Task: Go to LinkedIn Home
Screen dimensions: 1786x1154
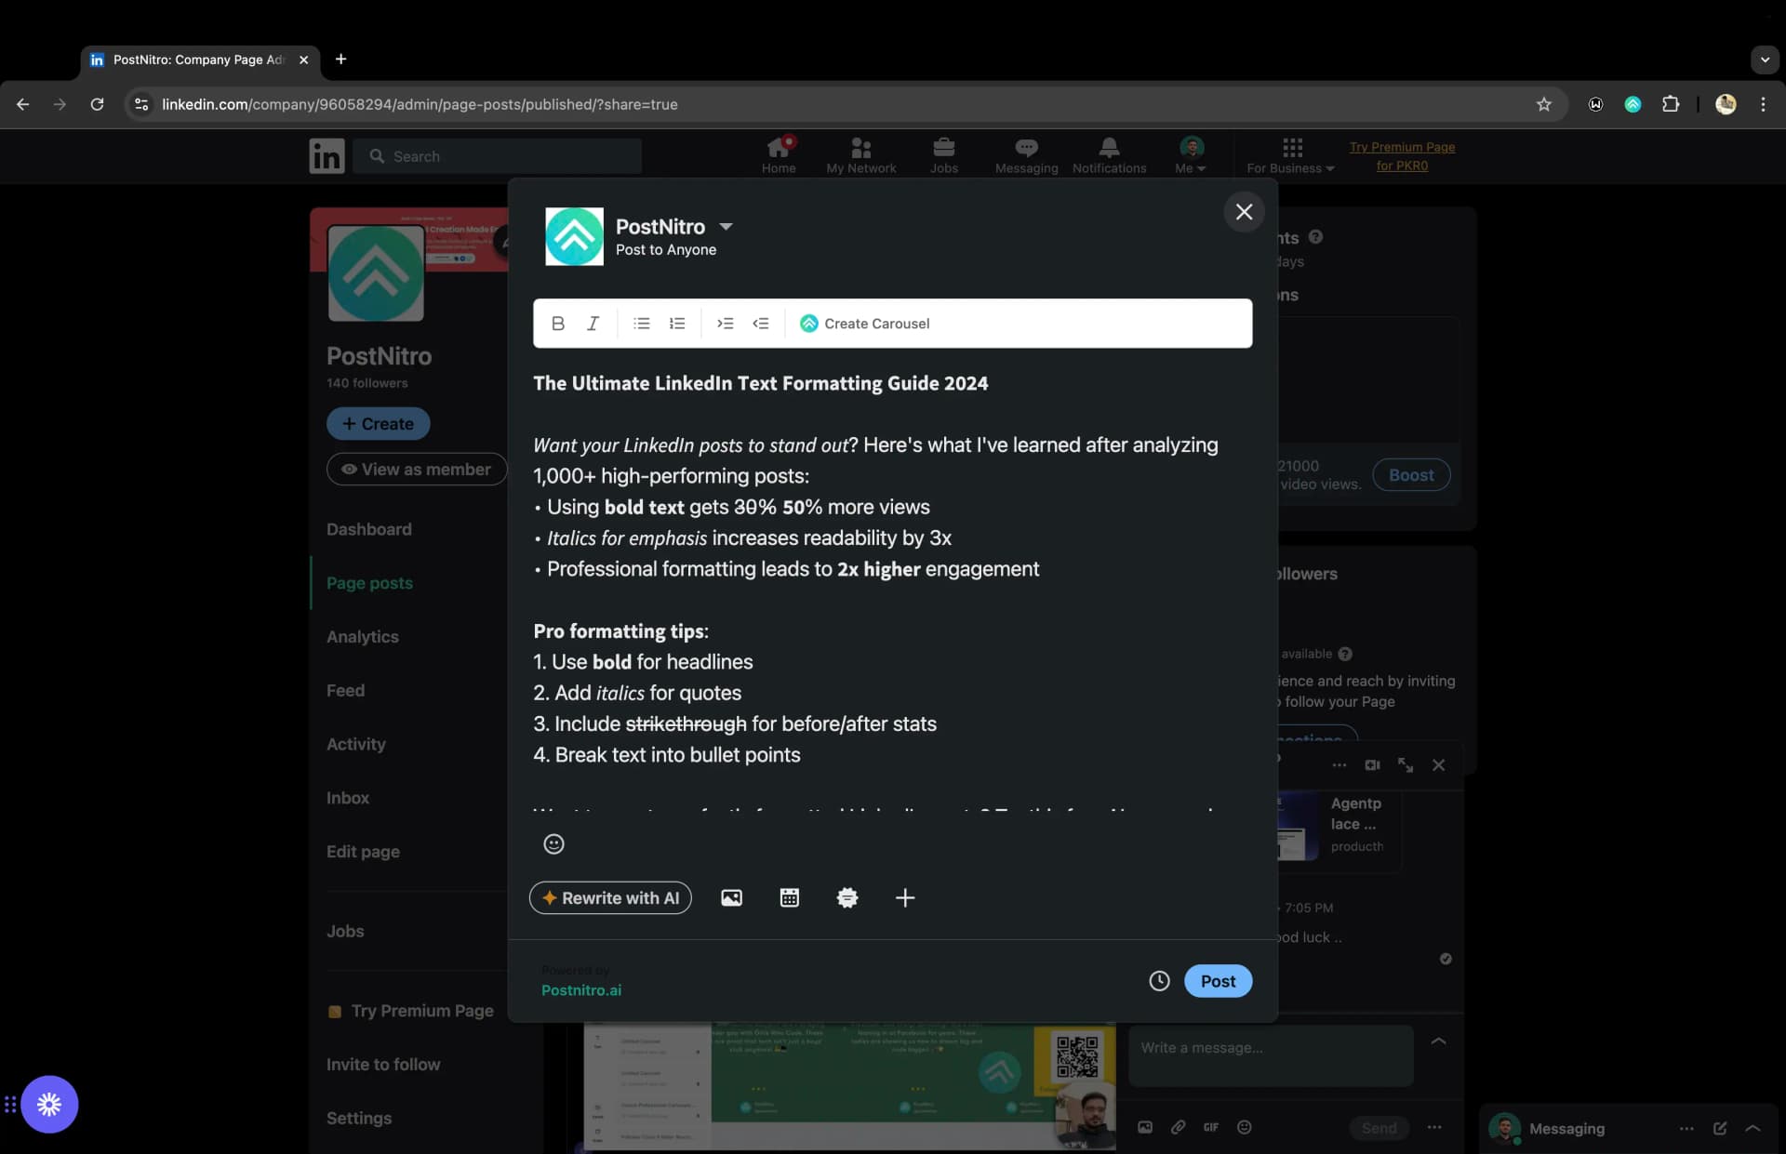Action: (x=779, y=155)
